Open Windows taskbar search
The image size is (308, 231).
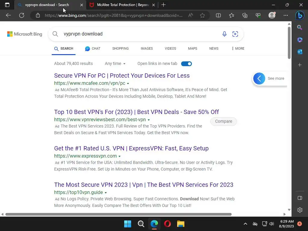pyautogui.click(x=141, y=224)
